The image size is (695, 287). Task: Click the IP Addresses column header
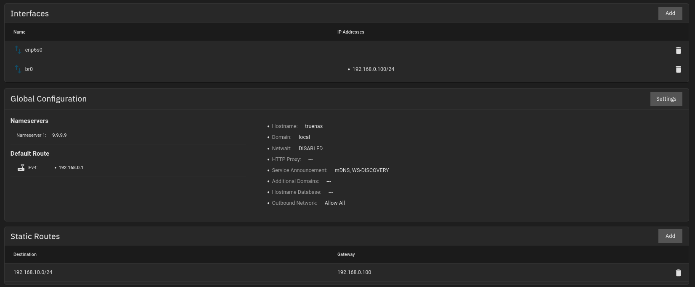pyautogui.click(x=350, y=32)
